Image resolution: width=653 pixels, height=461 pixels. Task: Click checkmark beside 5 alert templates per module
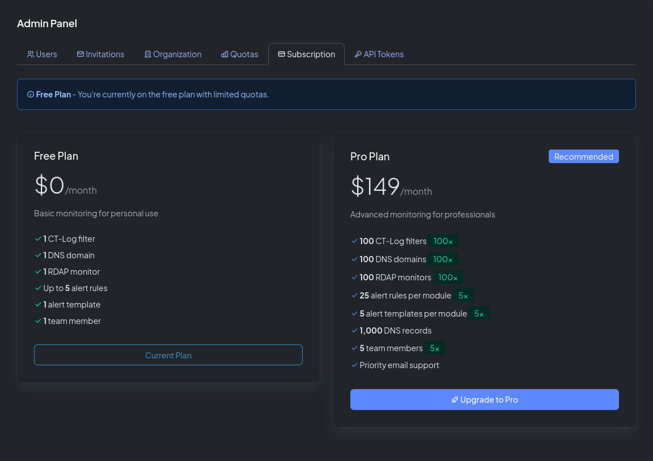click(x=354, y=313)
